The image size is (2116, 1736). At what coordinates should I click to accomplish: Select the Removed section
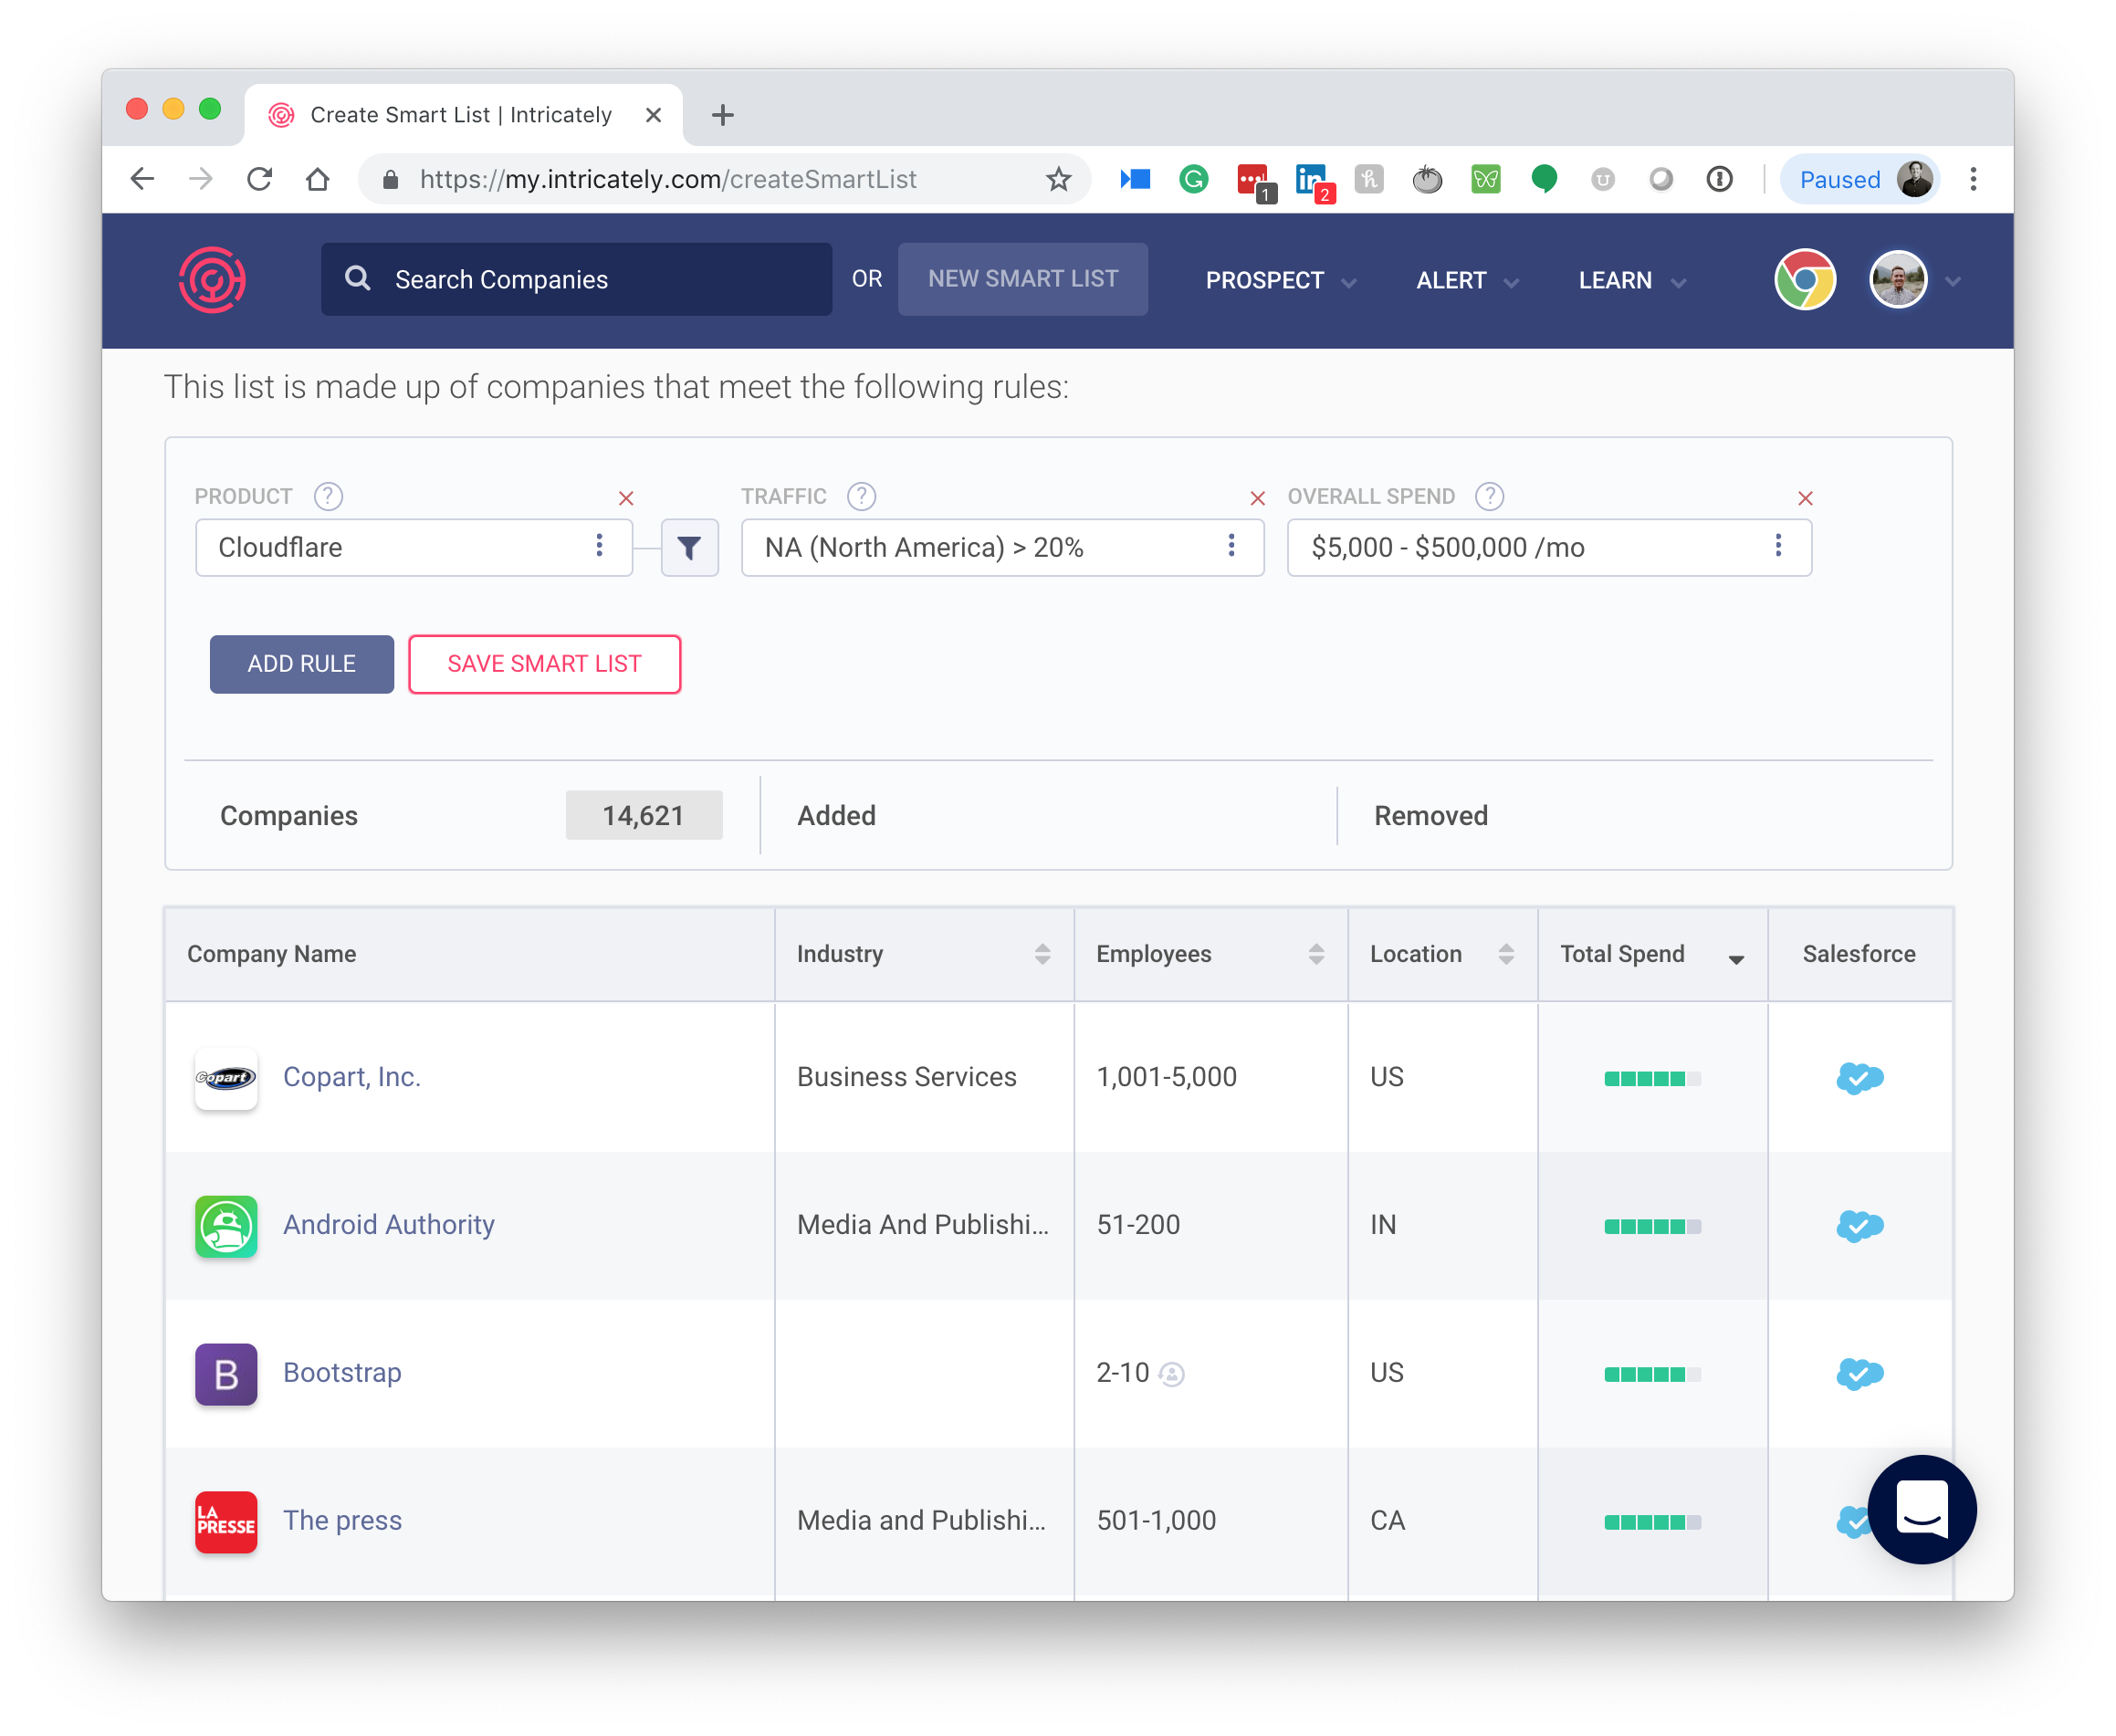pos(1430,816)
